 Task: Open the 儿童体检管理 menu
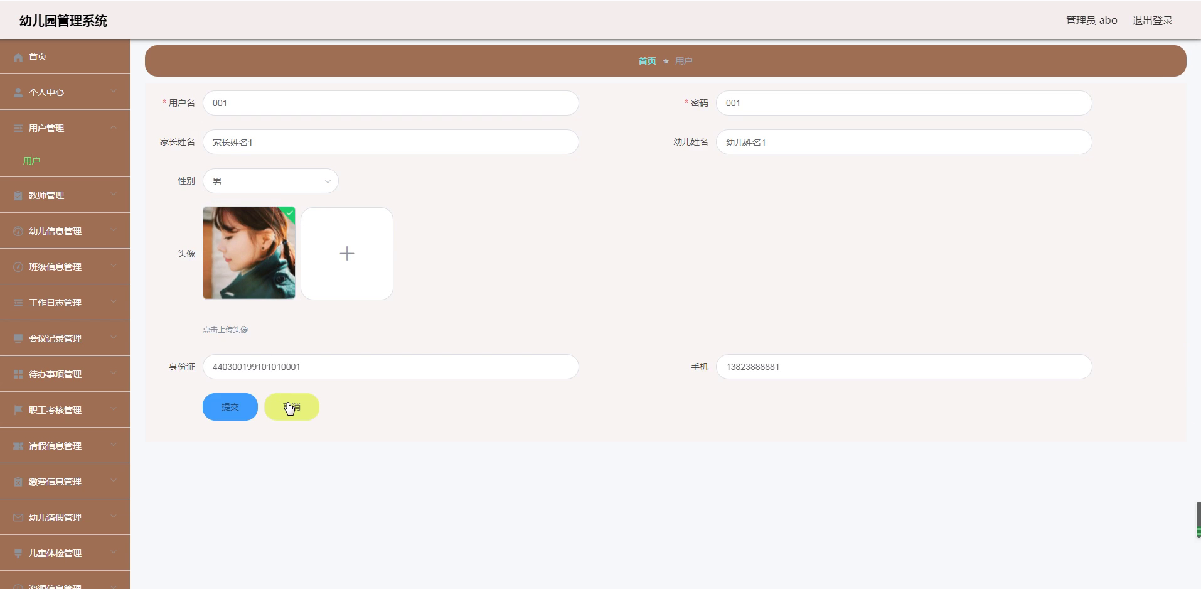65,553
